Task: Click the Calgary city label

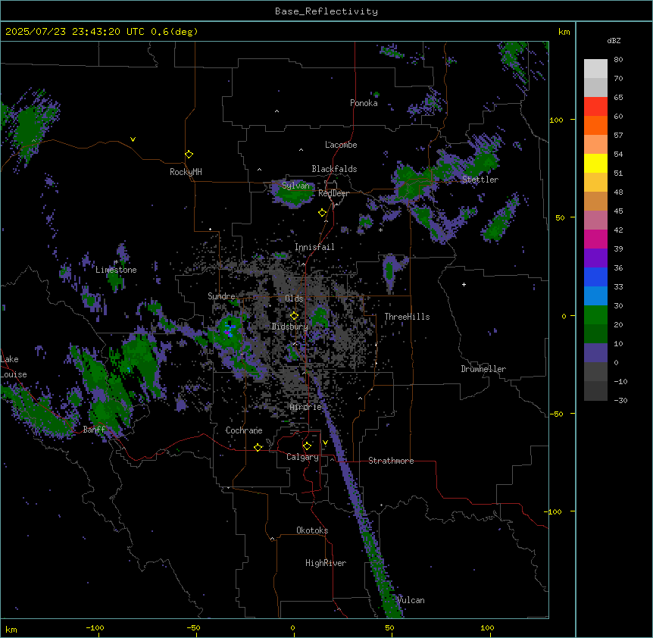Action: click(302, 457)
